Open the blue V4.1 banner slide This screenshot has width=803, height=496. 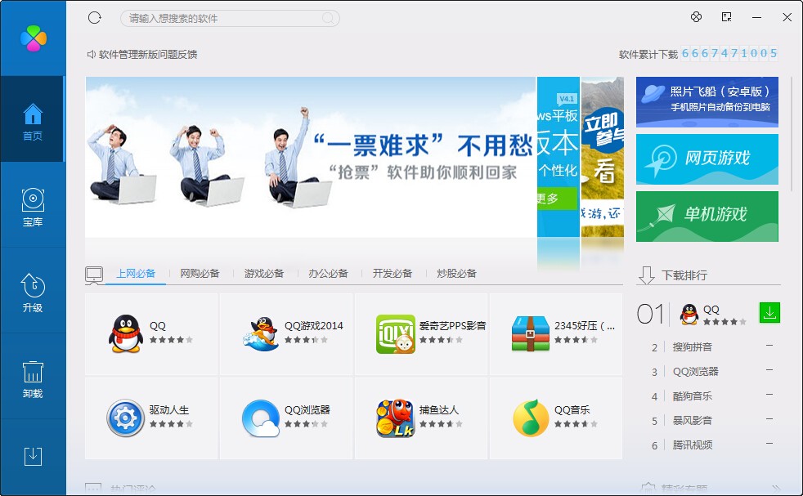pos(559,157)
